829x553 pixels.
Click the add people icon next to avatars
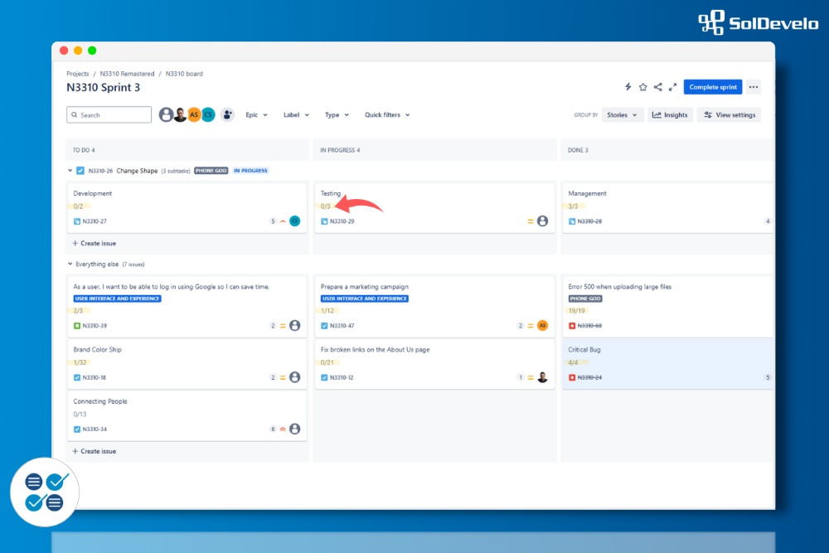coord(227,115)
